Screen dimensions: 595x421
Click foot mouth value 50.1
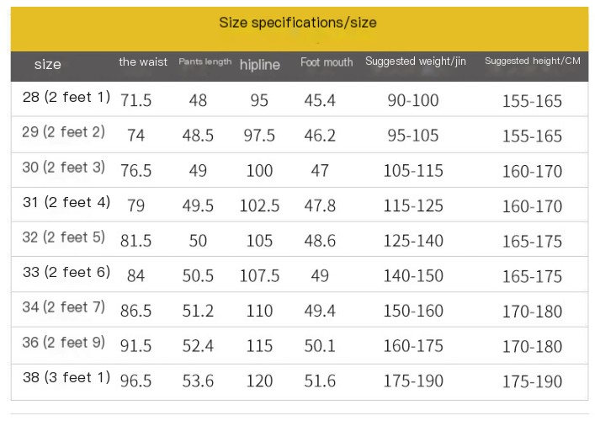click(320, 346)
